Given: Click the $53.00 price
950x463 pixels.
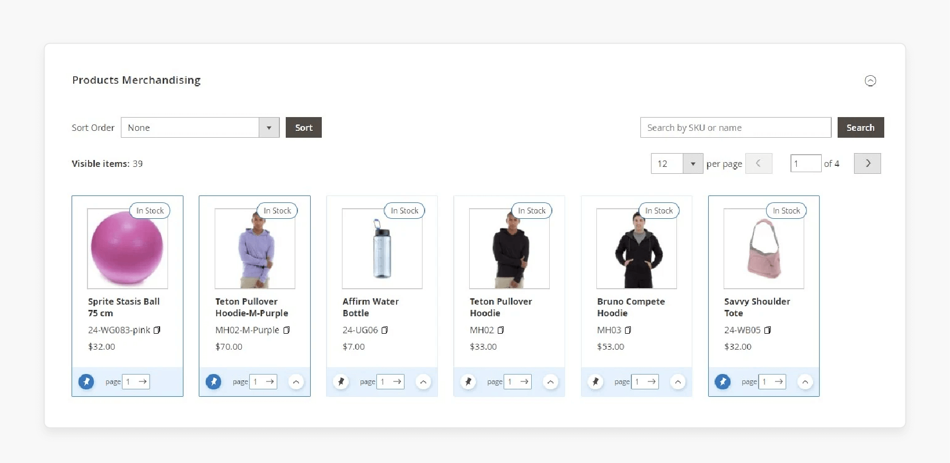Looking at the screenshot, I should [611, 346].
